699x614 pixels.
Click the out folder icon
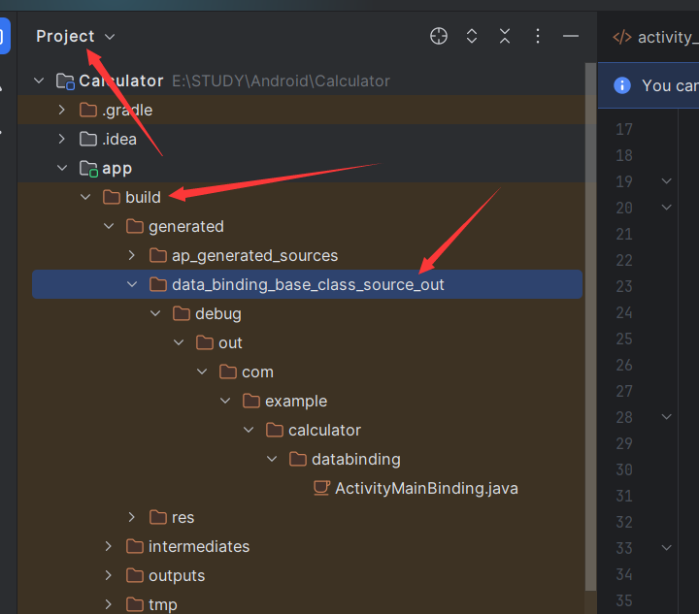[205, 342]
